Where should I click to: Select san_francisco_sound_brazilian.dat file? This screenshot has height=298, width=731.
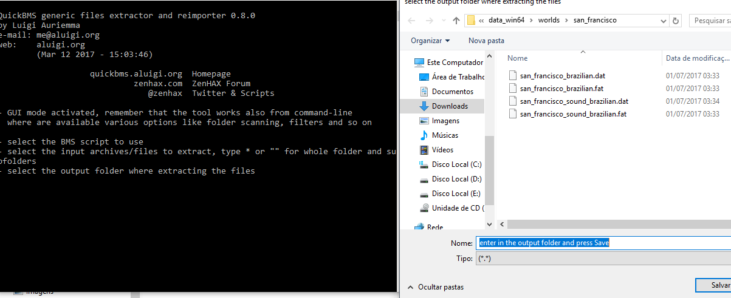pos(574,101)
